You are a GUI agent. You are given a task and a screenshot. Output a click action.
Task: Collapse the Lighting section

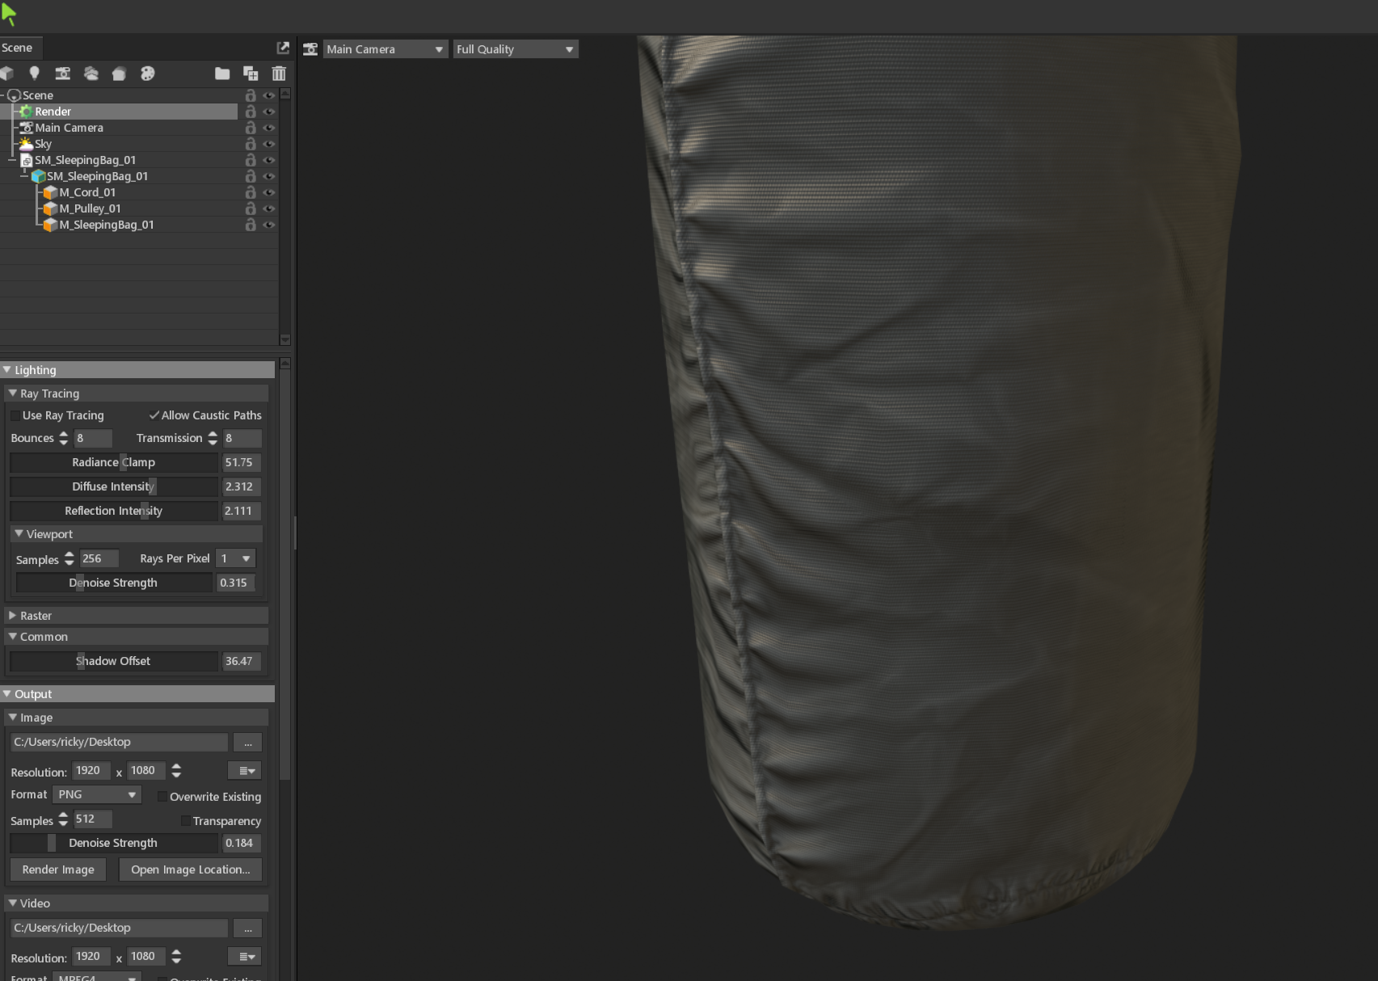pyautogui.click(x=7, y=370)
